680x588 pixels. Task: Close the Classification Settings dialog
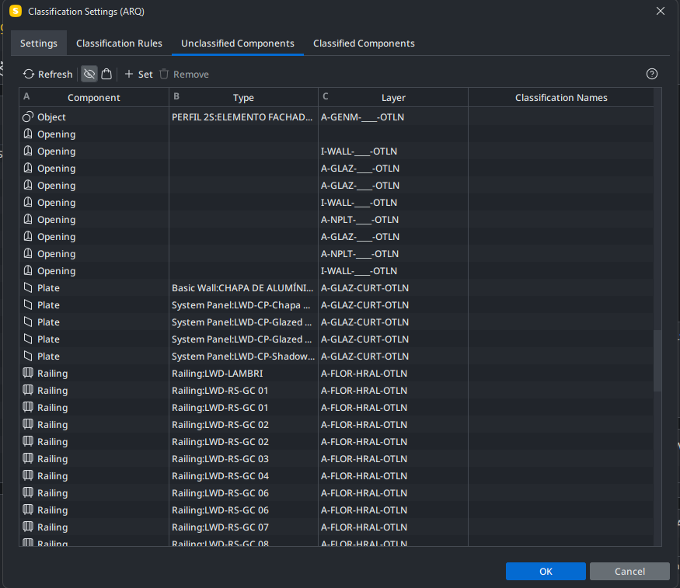point(660,11)
